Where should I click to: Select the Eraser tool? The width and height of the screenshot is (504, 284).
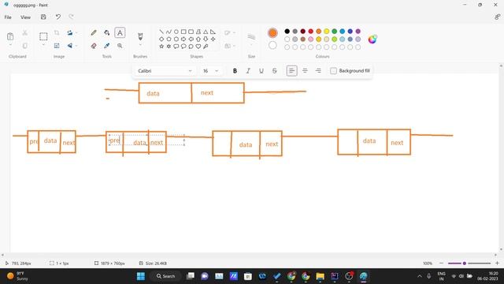point(94,46)
